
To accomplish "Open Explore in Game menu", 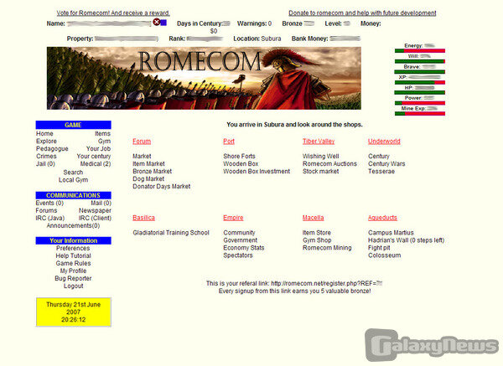I will [x=46, y=142].
